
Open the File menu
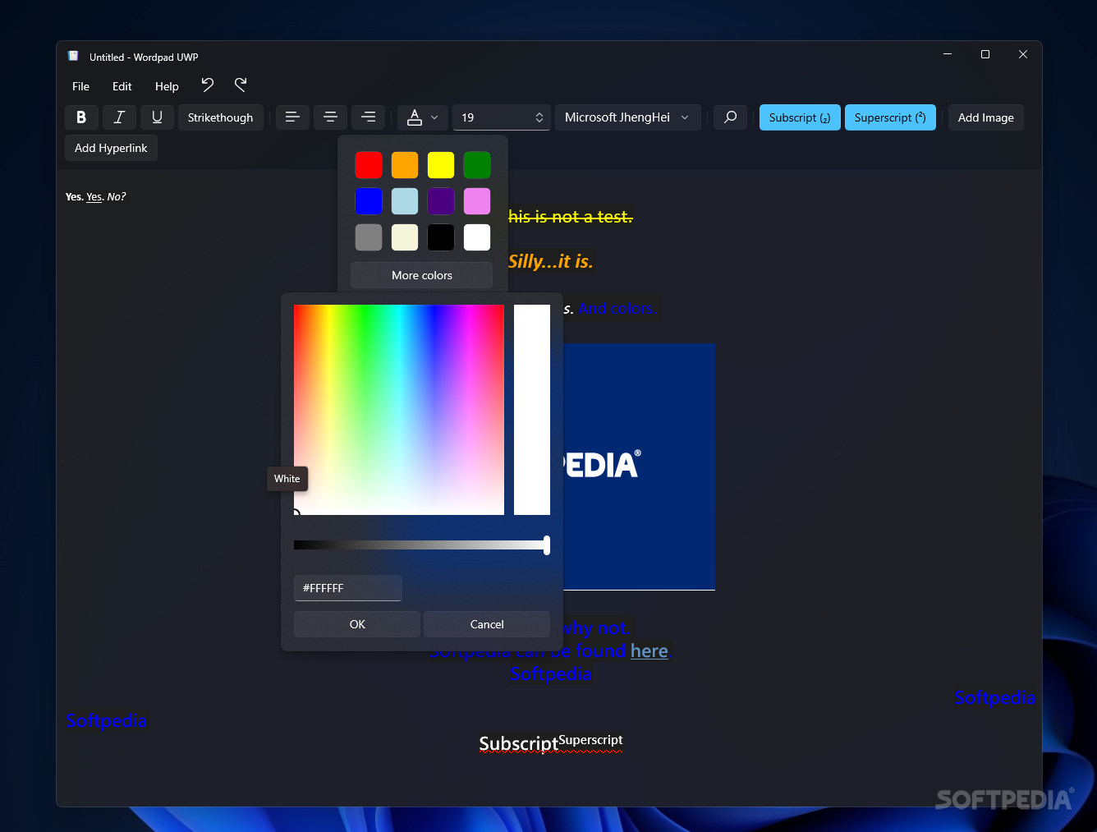pyautogui.click(x=80, y=86)
